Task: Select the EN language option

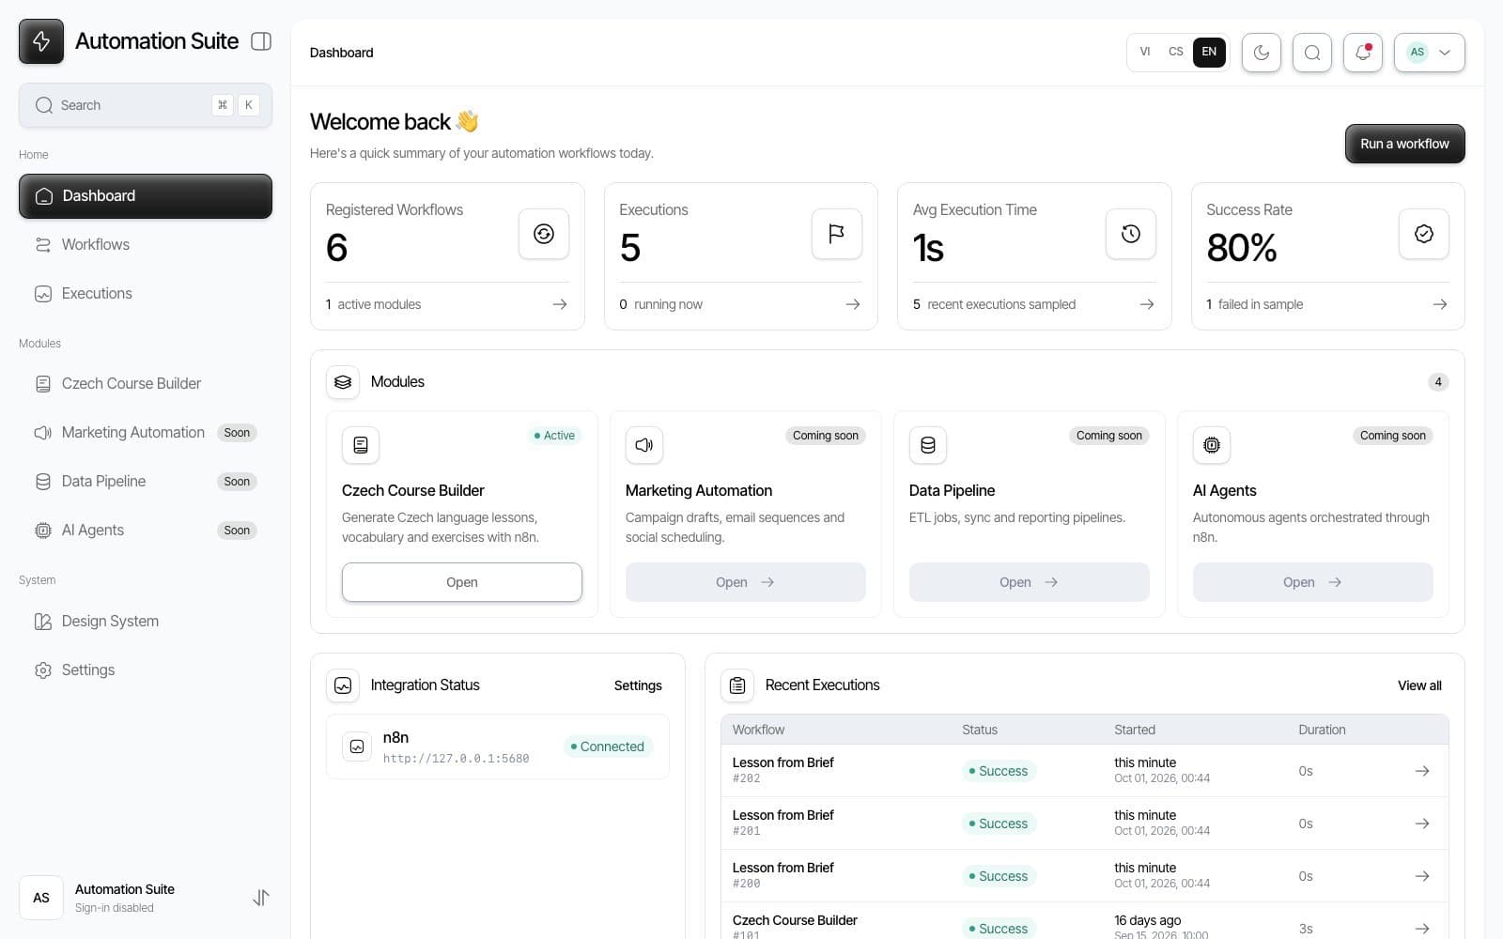Action: [1209, 52]
